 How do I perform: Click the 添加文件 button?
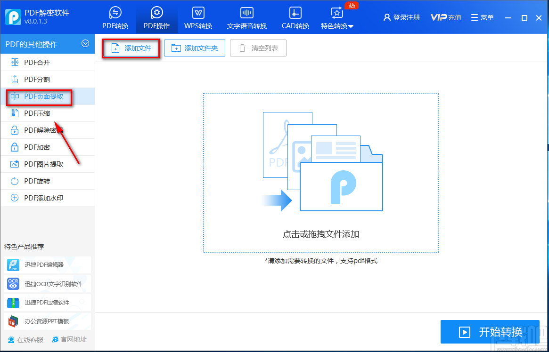click(x=131, y=48)
